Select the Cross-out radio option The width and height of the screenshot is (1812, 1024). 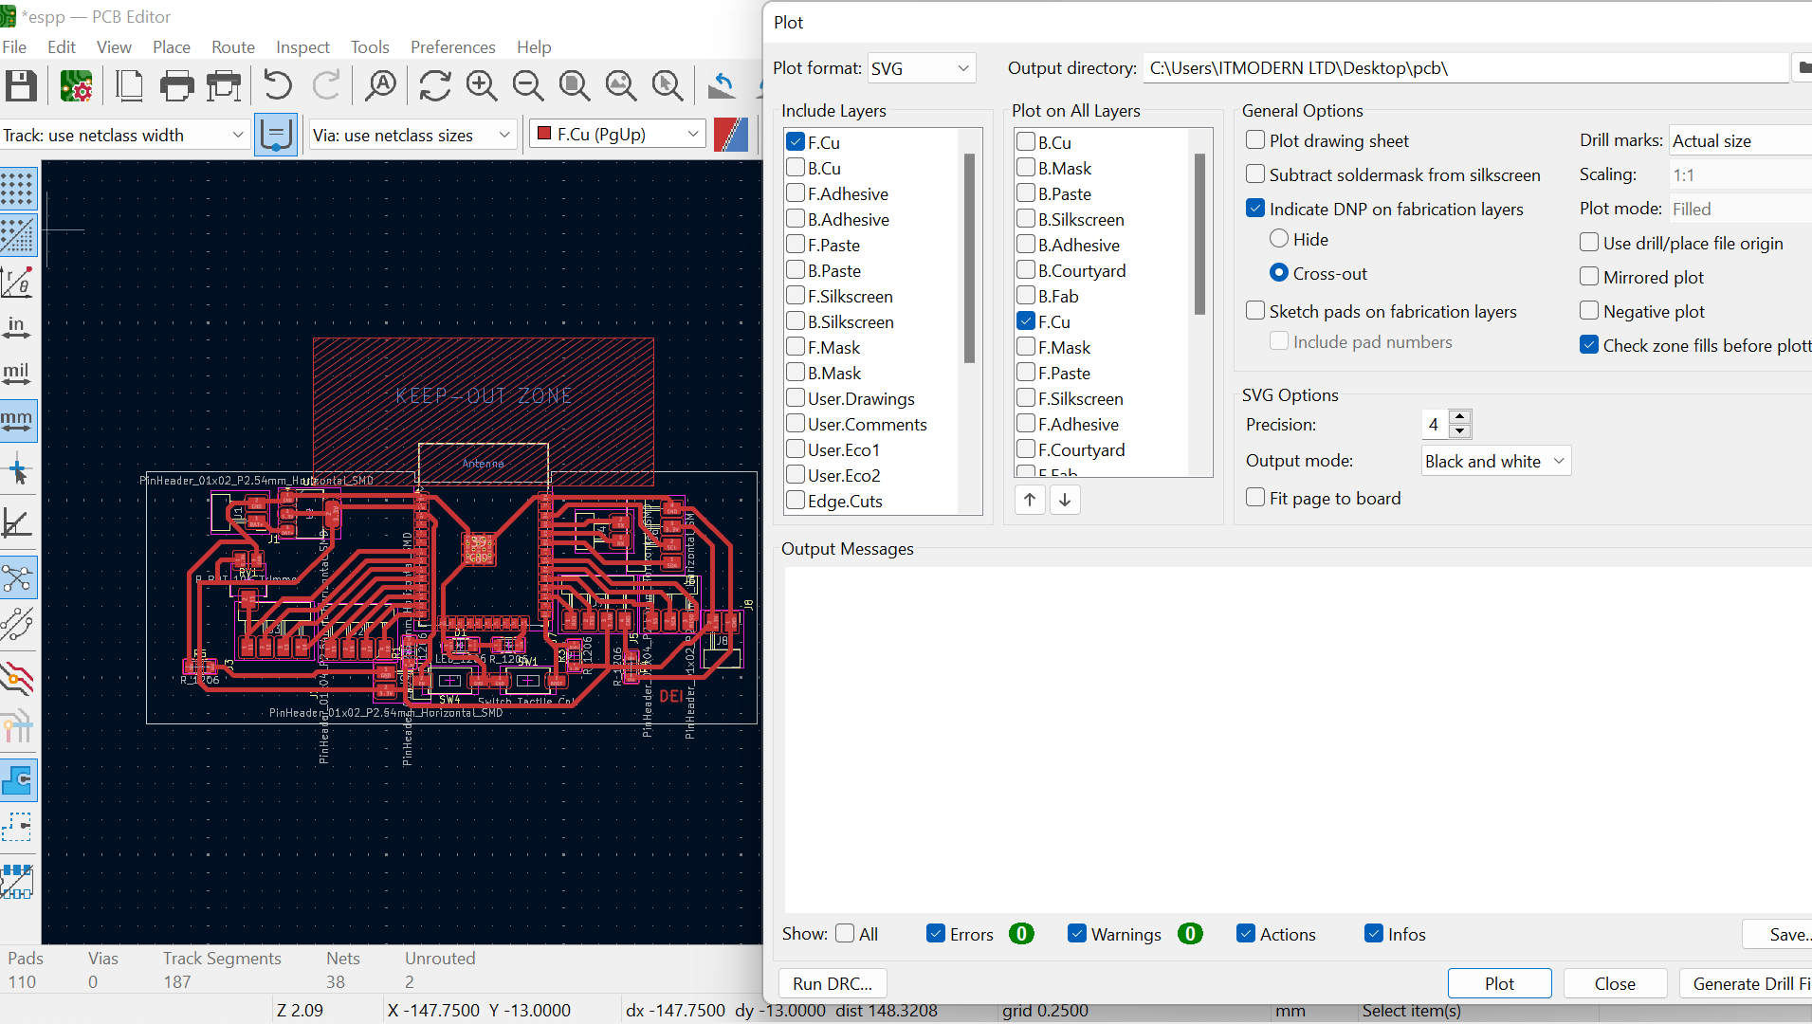coord(1279,273)
